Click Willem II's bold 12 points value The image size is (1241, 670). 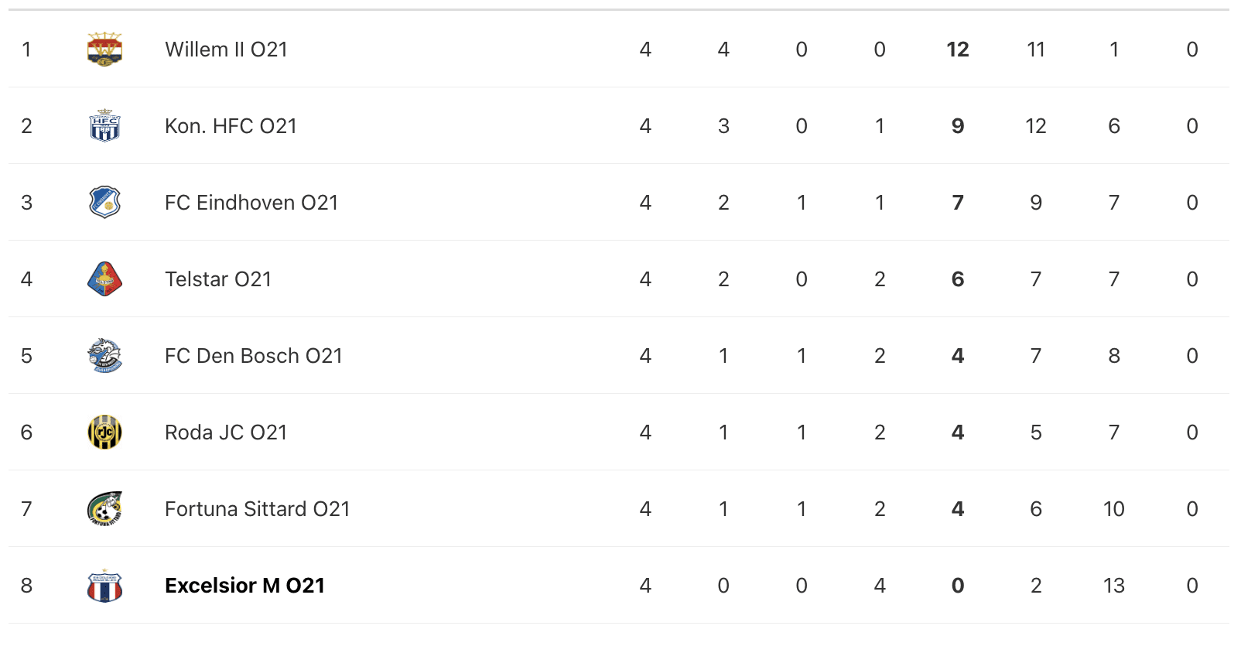pos(957,50)
